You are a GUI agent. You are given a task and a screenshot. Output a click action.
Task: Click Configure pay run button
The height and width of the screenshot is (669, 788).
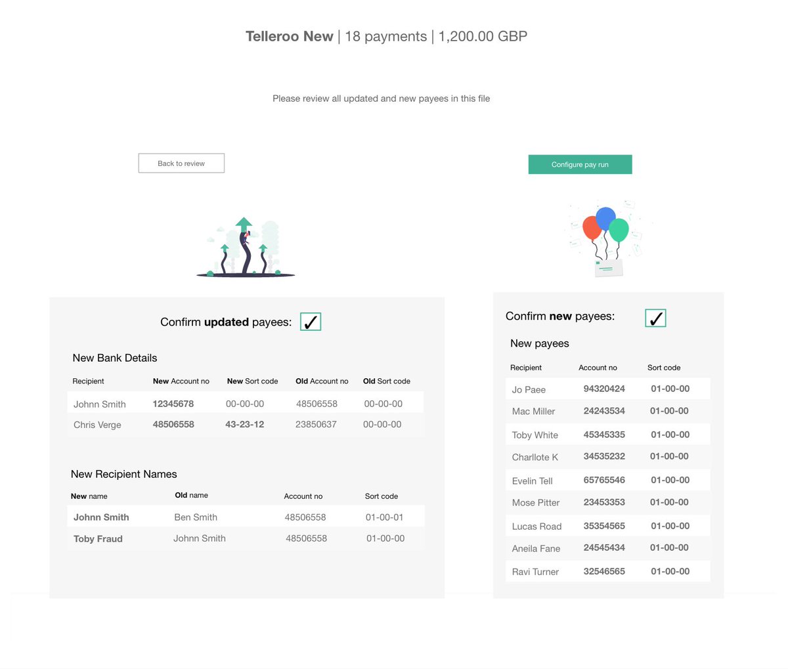click(x=580, y=165)
